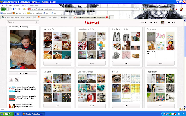186x116 pixels.
Task: Open the History menu
Action: click(x=17, y=5)
